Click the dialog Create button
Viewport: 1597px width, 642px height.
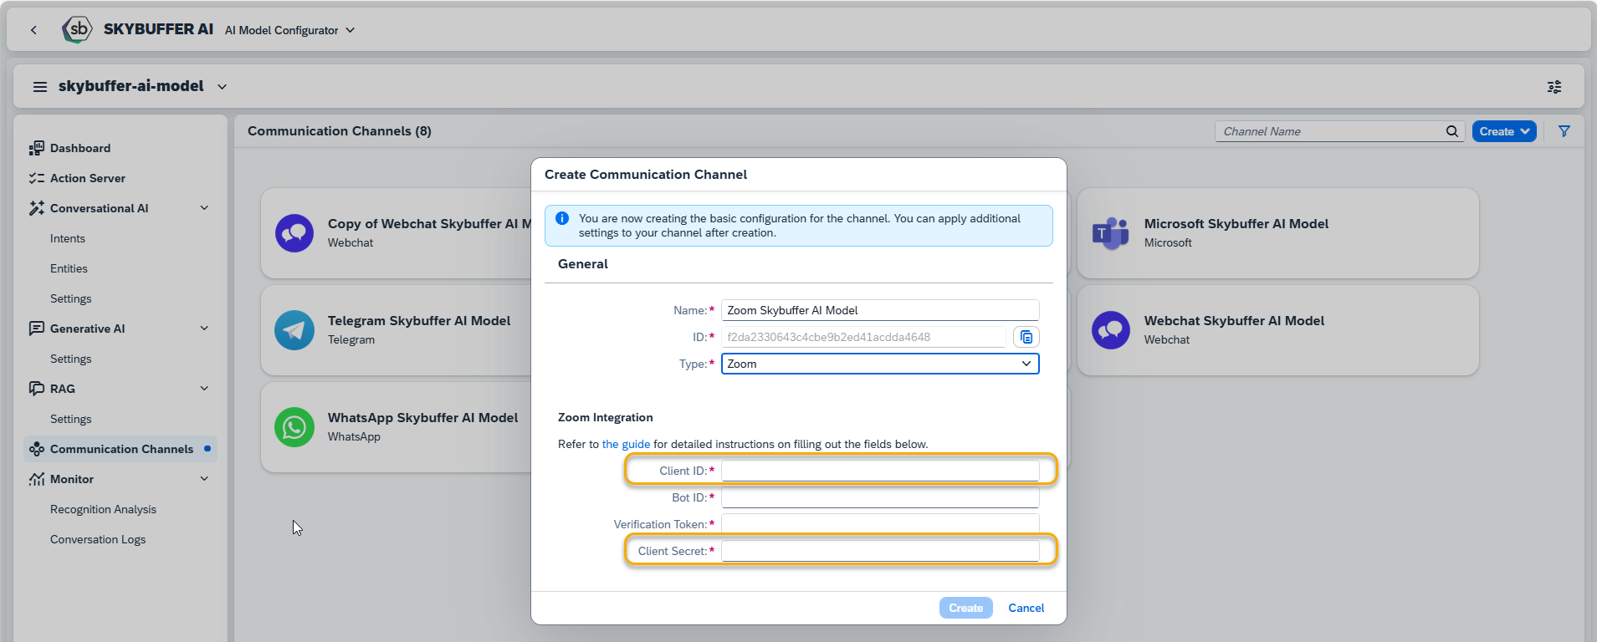click(x=965, y=608)
